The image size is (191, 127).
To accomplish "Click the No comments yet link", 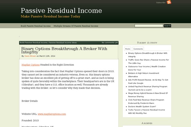I will [110, 43].
